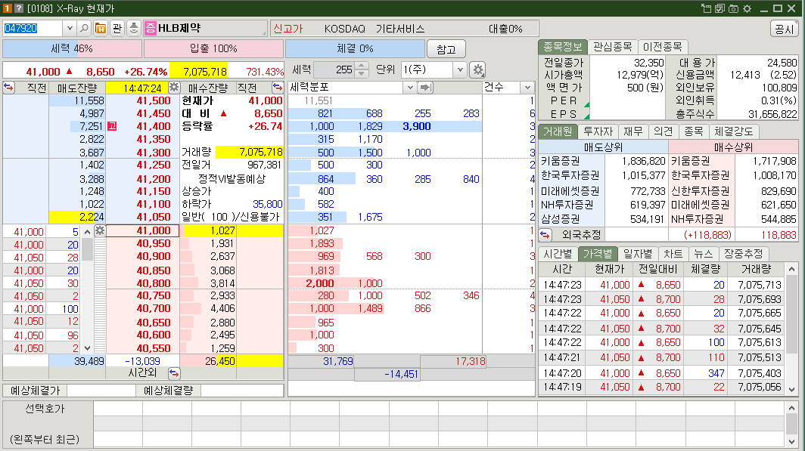Switch to the 가격별 tab
The width and height of the screenshot is (805, 451).
coord(598,254)
